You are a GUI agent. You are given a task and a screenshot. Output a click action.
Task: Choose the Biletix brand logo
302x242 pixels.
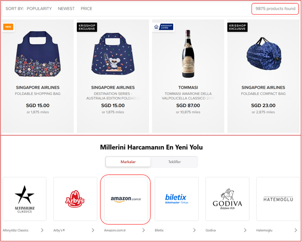[176, 199]
